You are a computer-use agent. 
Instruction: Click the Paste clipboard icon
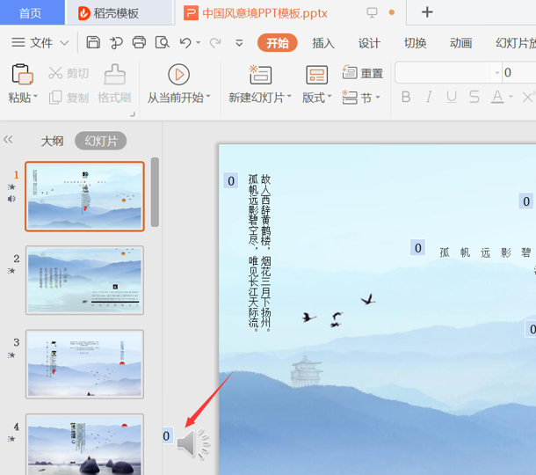point(23,74)
